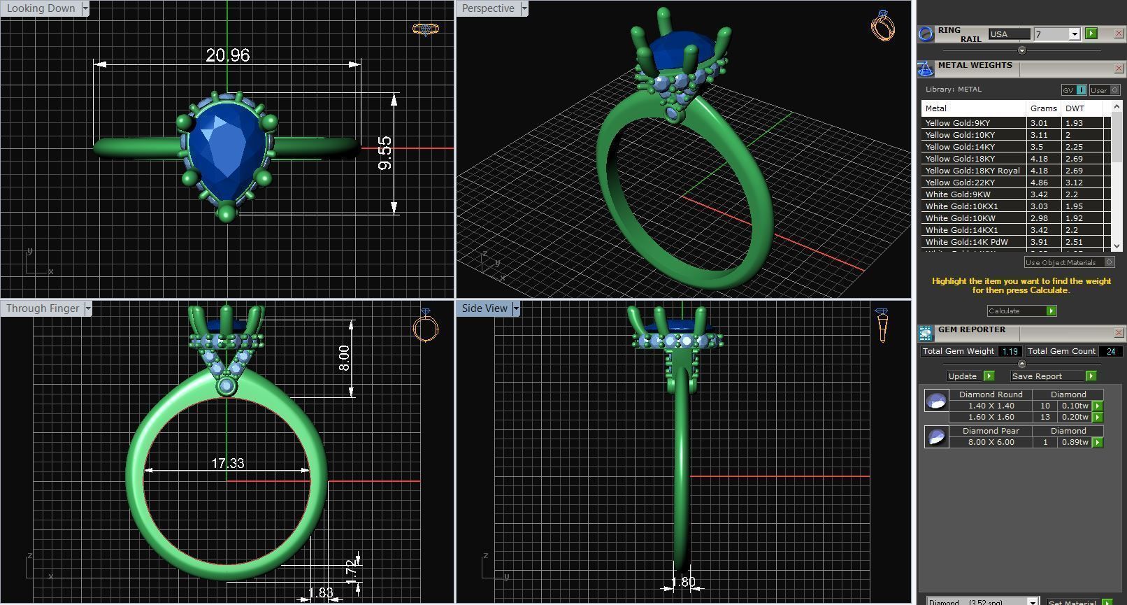Screen dimensions: 1127x605
Task: Click the USA ring standard field
Action: tap(1009, 34)
